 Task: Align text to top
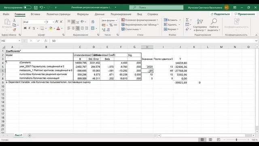pyautogui.click(x=69, y=21)
